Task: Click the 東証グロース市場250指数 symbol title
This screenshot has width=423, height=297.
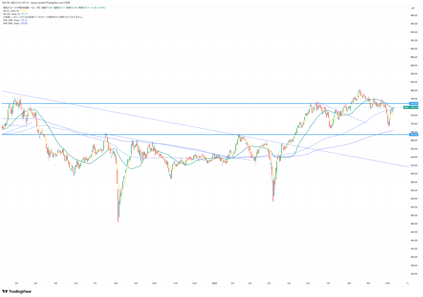Action: (16, 7)
